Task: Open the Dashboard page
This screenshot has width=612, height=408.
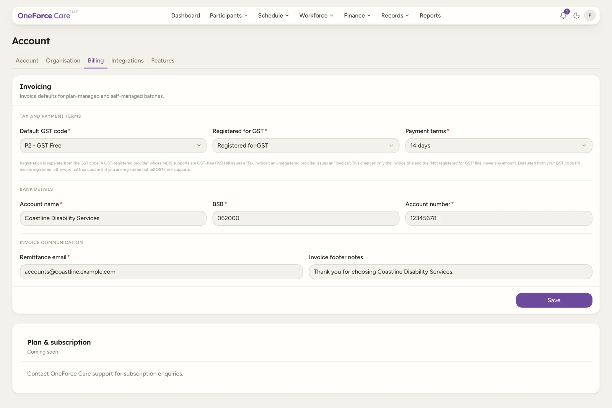Action: pyautogui.click(x=186, y=16)
